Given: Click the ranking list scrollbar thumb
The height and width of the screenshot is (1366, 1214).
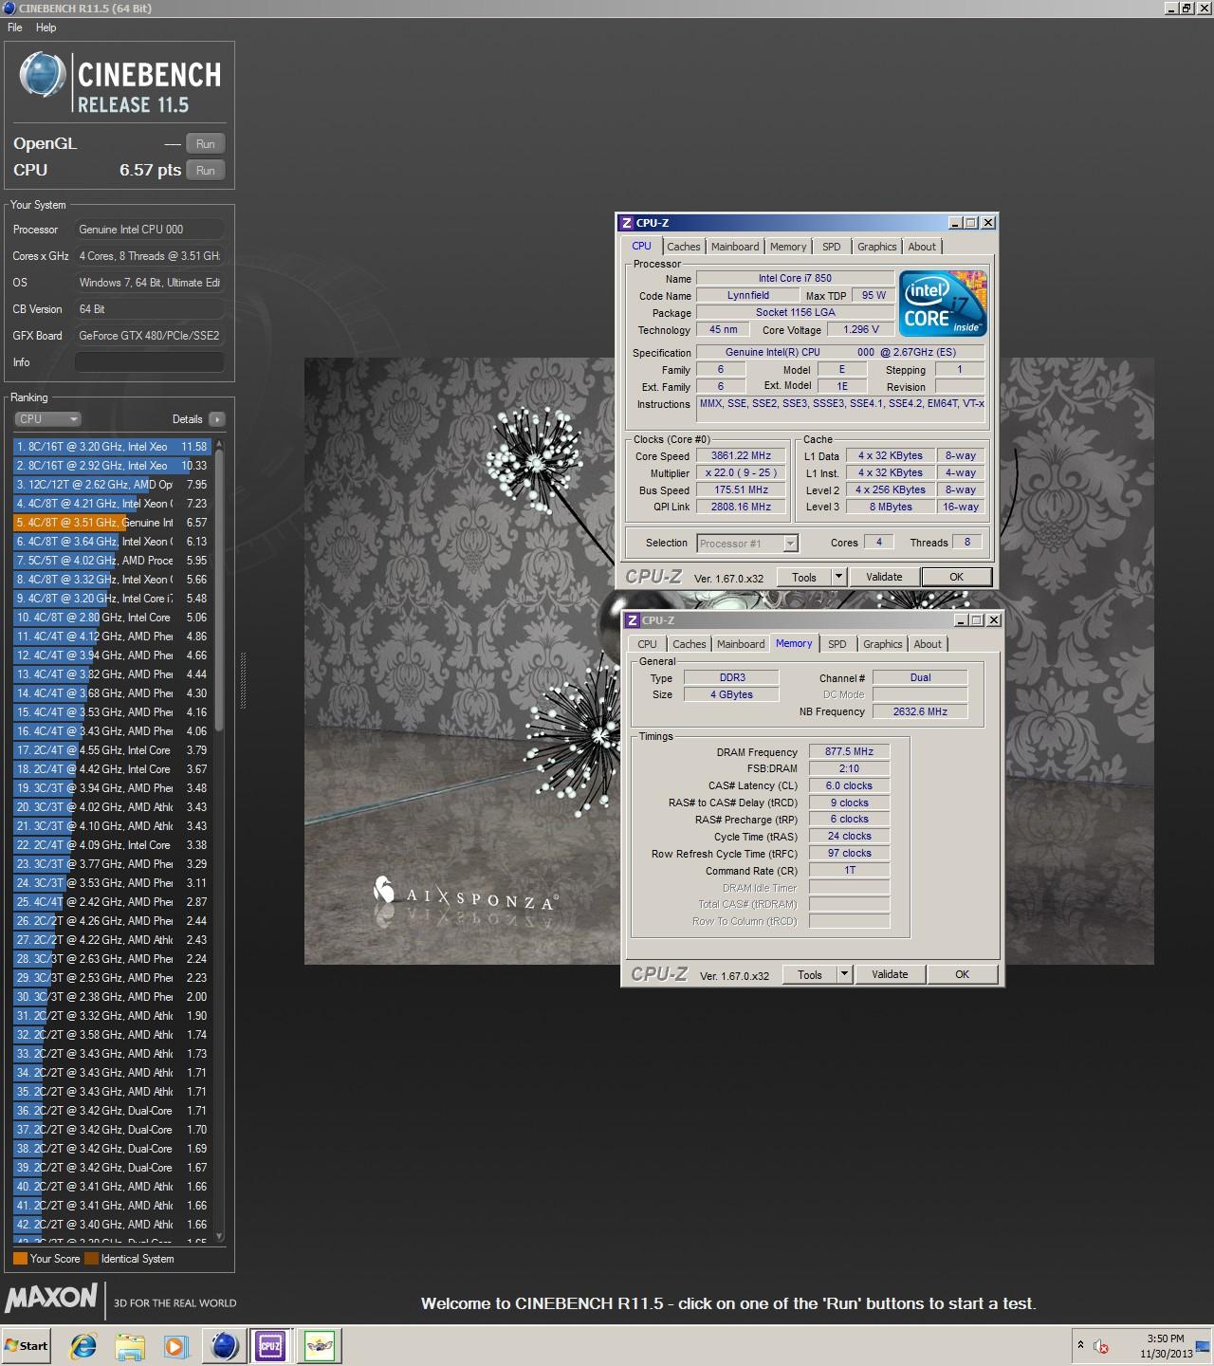Looking at the screenshot, I should coord(220,591).
